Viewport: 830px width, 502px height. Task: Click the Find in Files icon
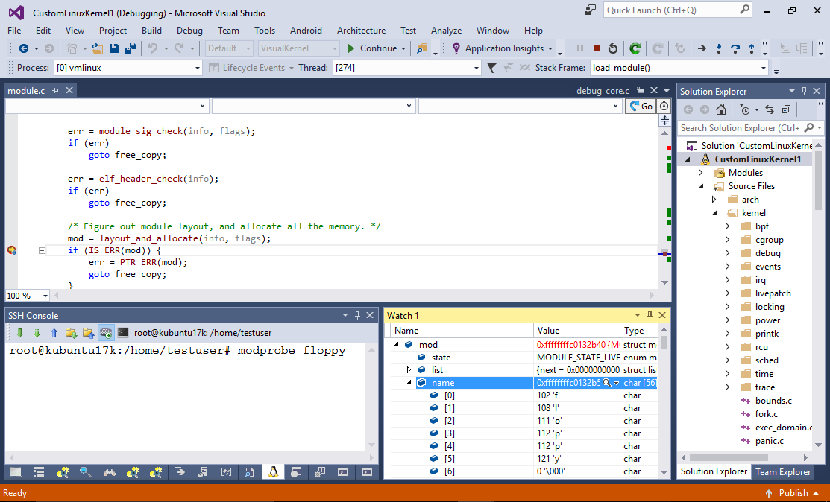tap(422, 48)
